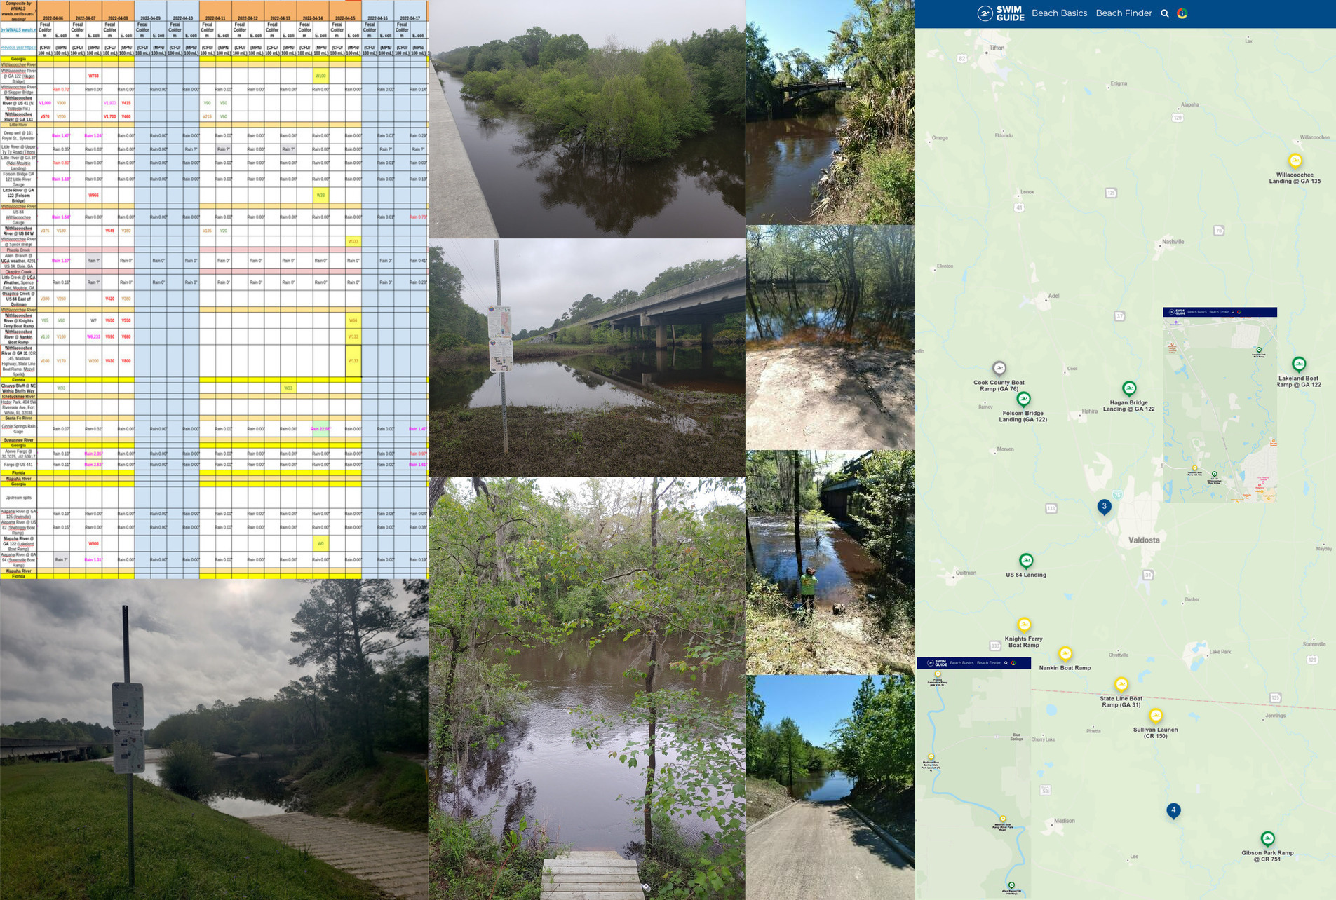The image size is (1336, 900).
Task: Open the Beach Basics menu
Action: [x=1059, y=13]
